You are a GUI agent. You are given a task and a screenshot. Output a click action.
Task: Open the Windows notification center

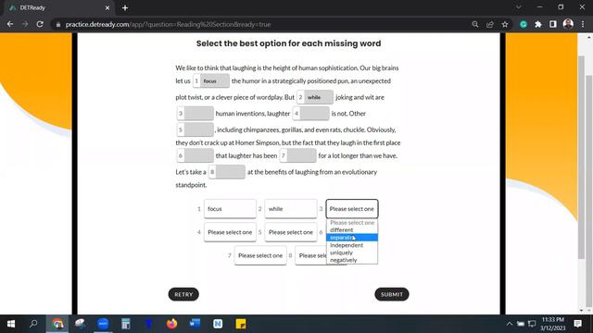click(x=577, y=324)
